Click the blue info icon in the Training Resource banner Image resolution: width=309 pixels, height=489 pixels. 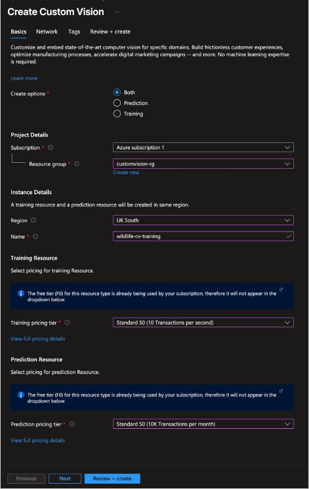tap(21, 293)
